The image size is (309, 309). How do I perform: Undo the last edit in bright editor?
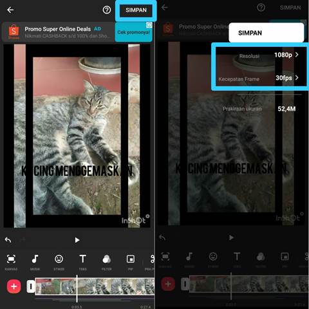(x=8, y=240)
